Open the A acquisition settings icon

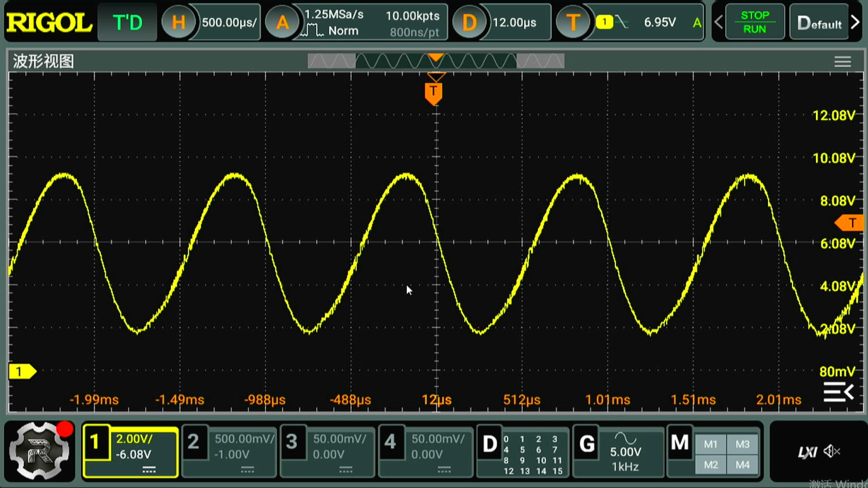coord(282,22)
